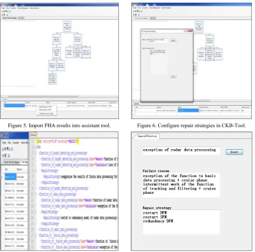255x252 pixels.
Task: Click the left child node under the root in Figure 5 diagram
Action: 56,39
